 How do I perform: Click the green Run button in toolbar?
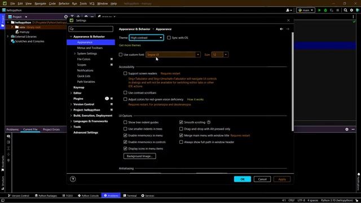click(319, 10)
